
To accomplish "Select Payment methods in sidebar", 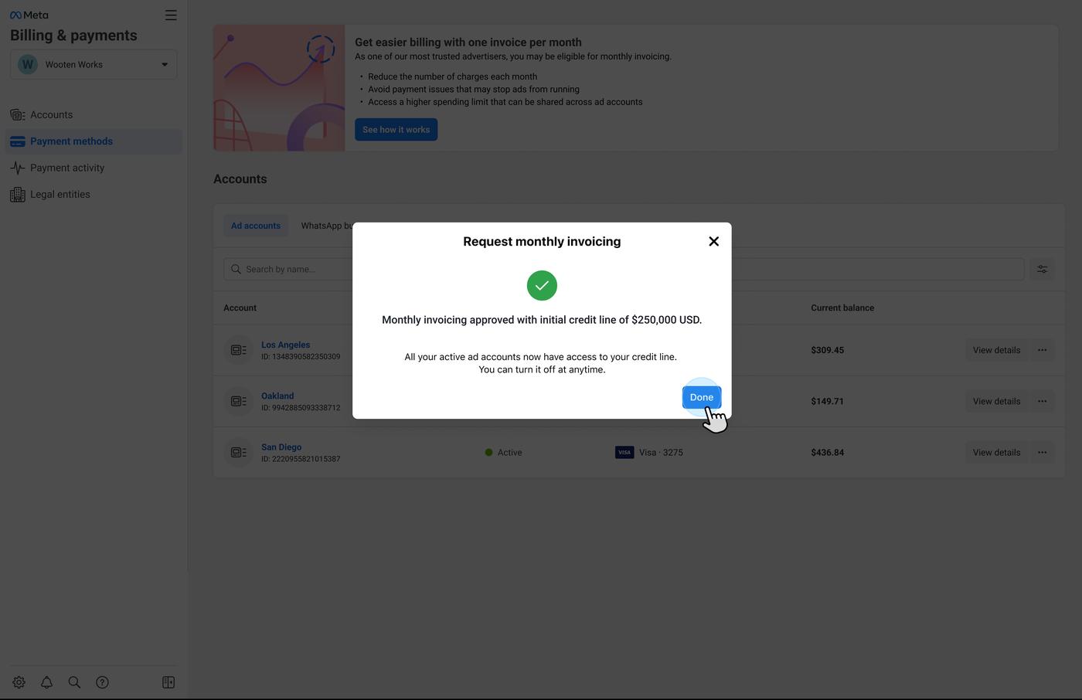I will tap(94, 141).
